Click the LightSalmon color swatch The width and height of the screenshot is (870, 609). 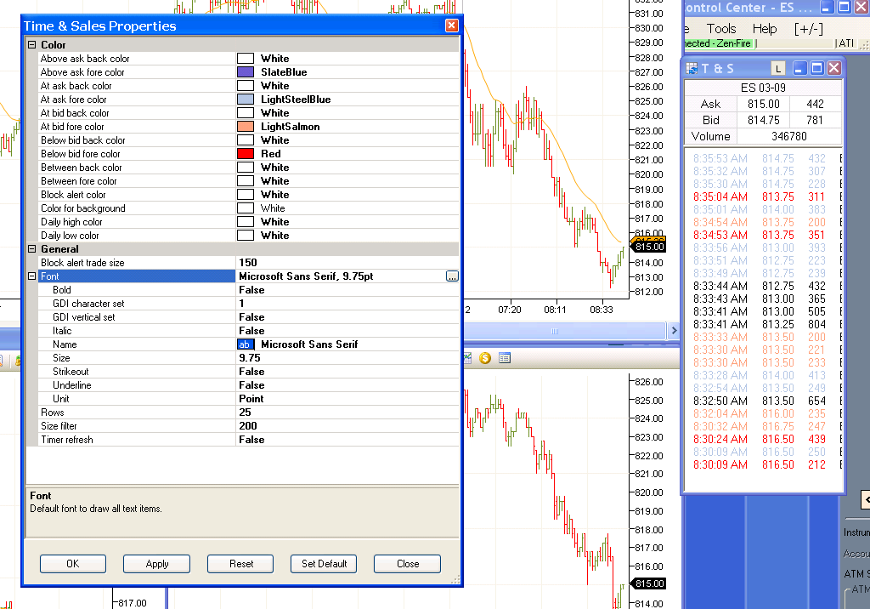point(246,127)
